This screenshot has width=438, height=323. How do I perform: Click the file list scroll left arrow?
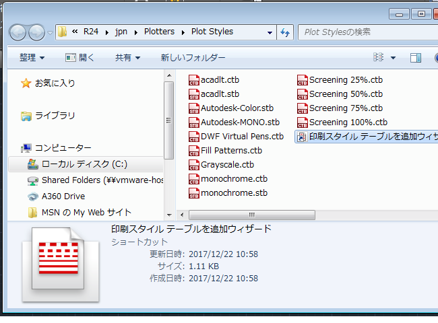point(182,215)
